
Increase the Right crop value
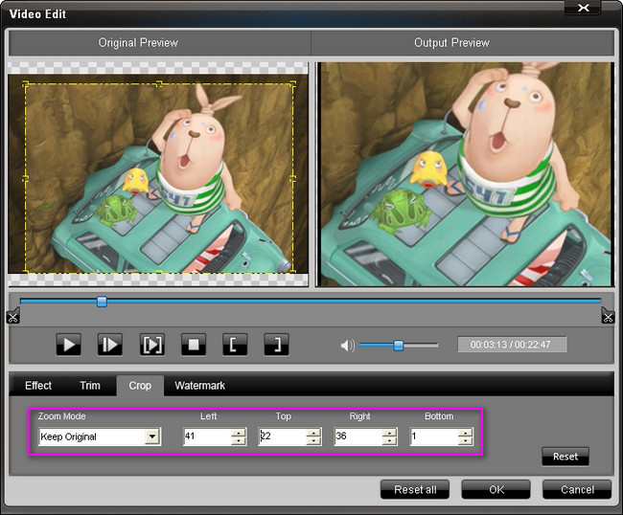coord(389,433)
